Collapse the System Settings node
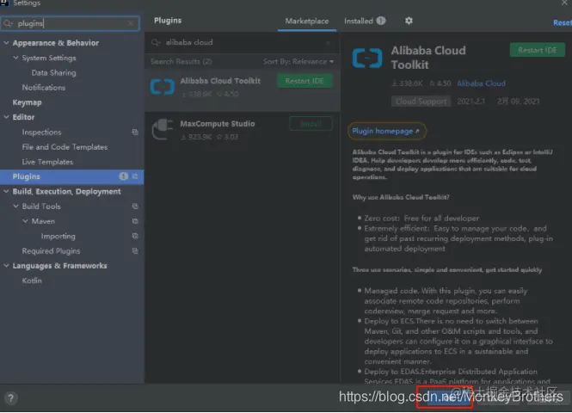 tap(15, 58)
